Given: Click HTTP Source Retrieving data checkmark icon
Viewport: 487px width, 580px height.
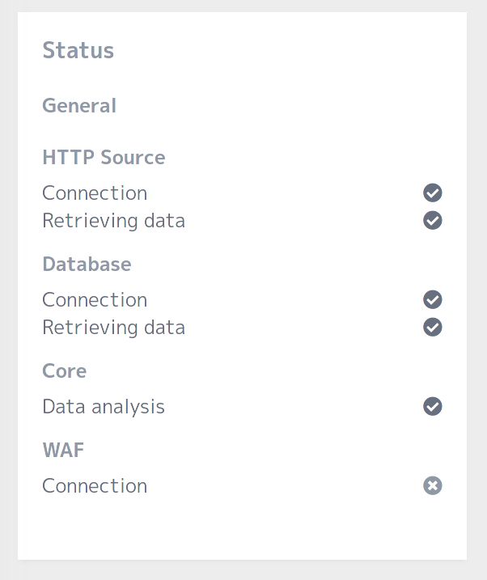Looking at the screenshot, I should click(x=432, y=221).
